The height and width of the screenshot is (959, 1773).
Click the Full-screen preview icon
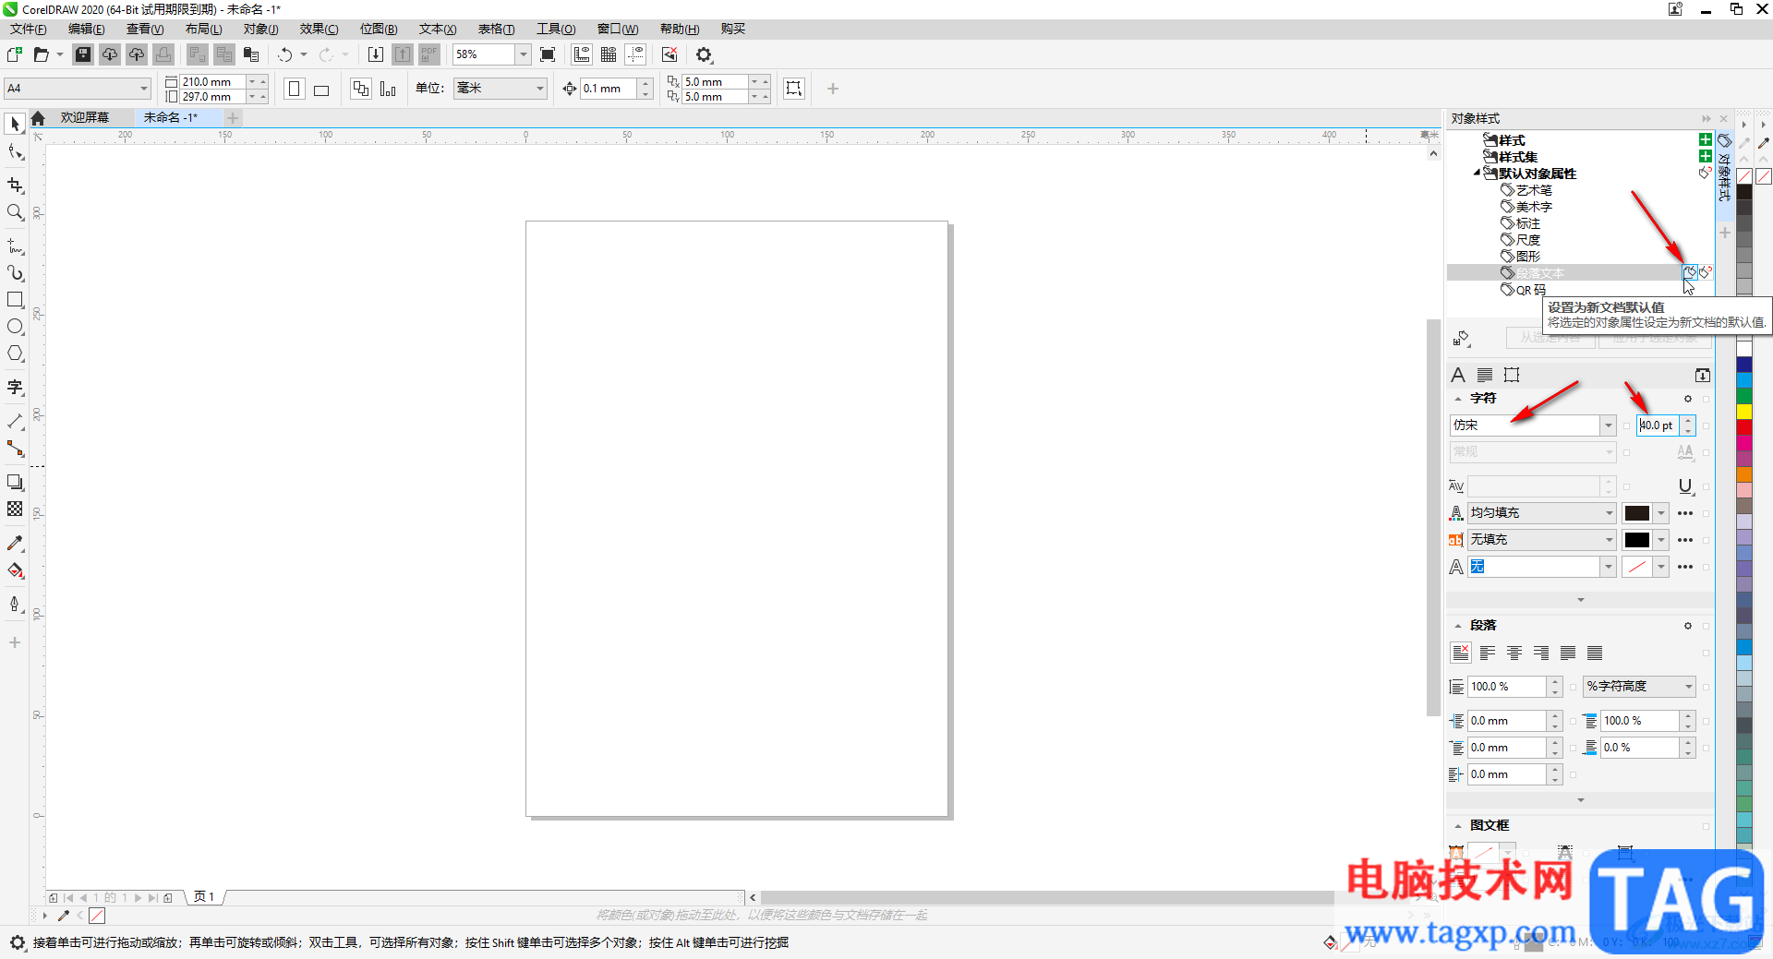pyautogui.click(x=548, y=54)
